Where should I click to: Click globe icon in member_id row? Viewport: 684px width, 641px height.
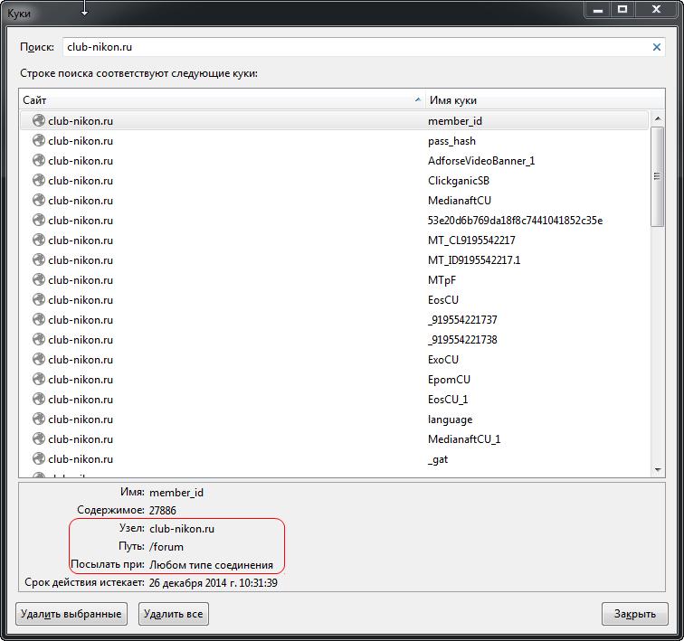click(x=39, y=121)
